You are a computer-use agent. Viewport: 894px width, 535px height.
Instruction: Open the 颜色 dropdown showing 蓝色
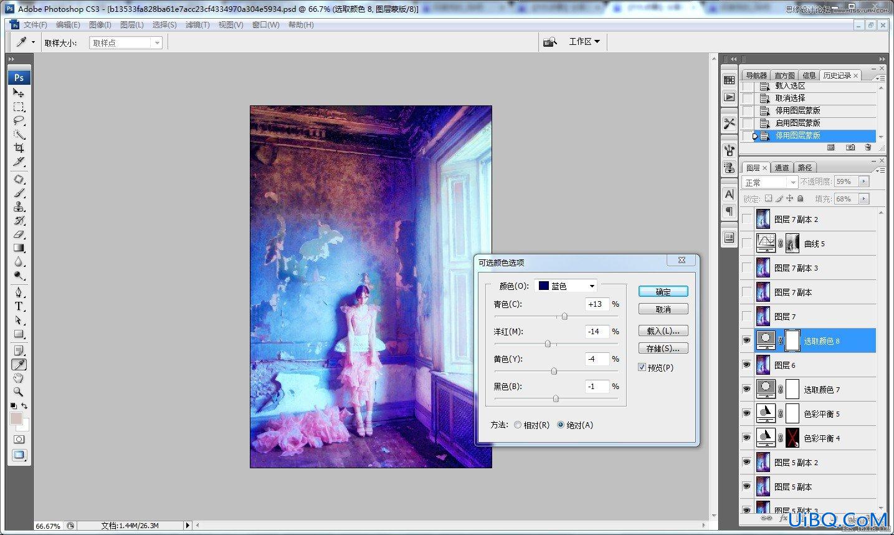(x=566, y=286)
